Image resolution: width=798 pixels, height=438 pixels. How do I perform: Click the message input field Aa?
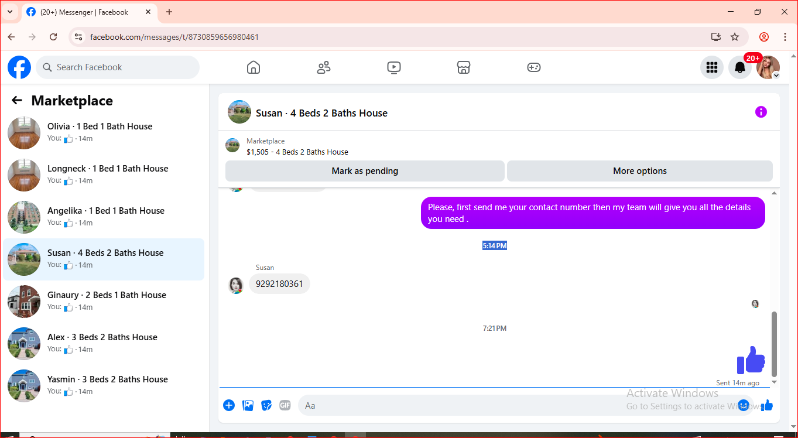point(525,405)
